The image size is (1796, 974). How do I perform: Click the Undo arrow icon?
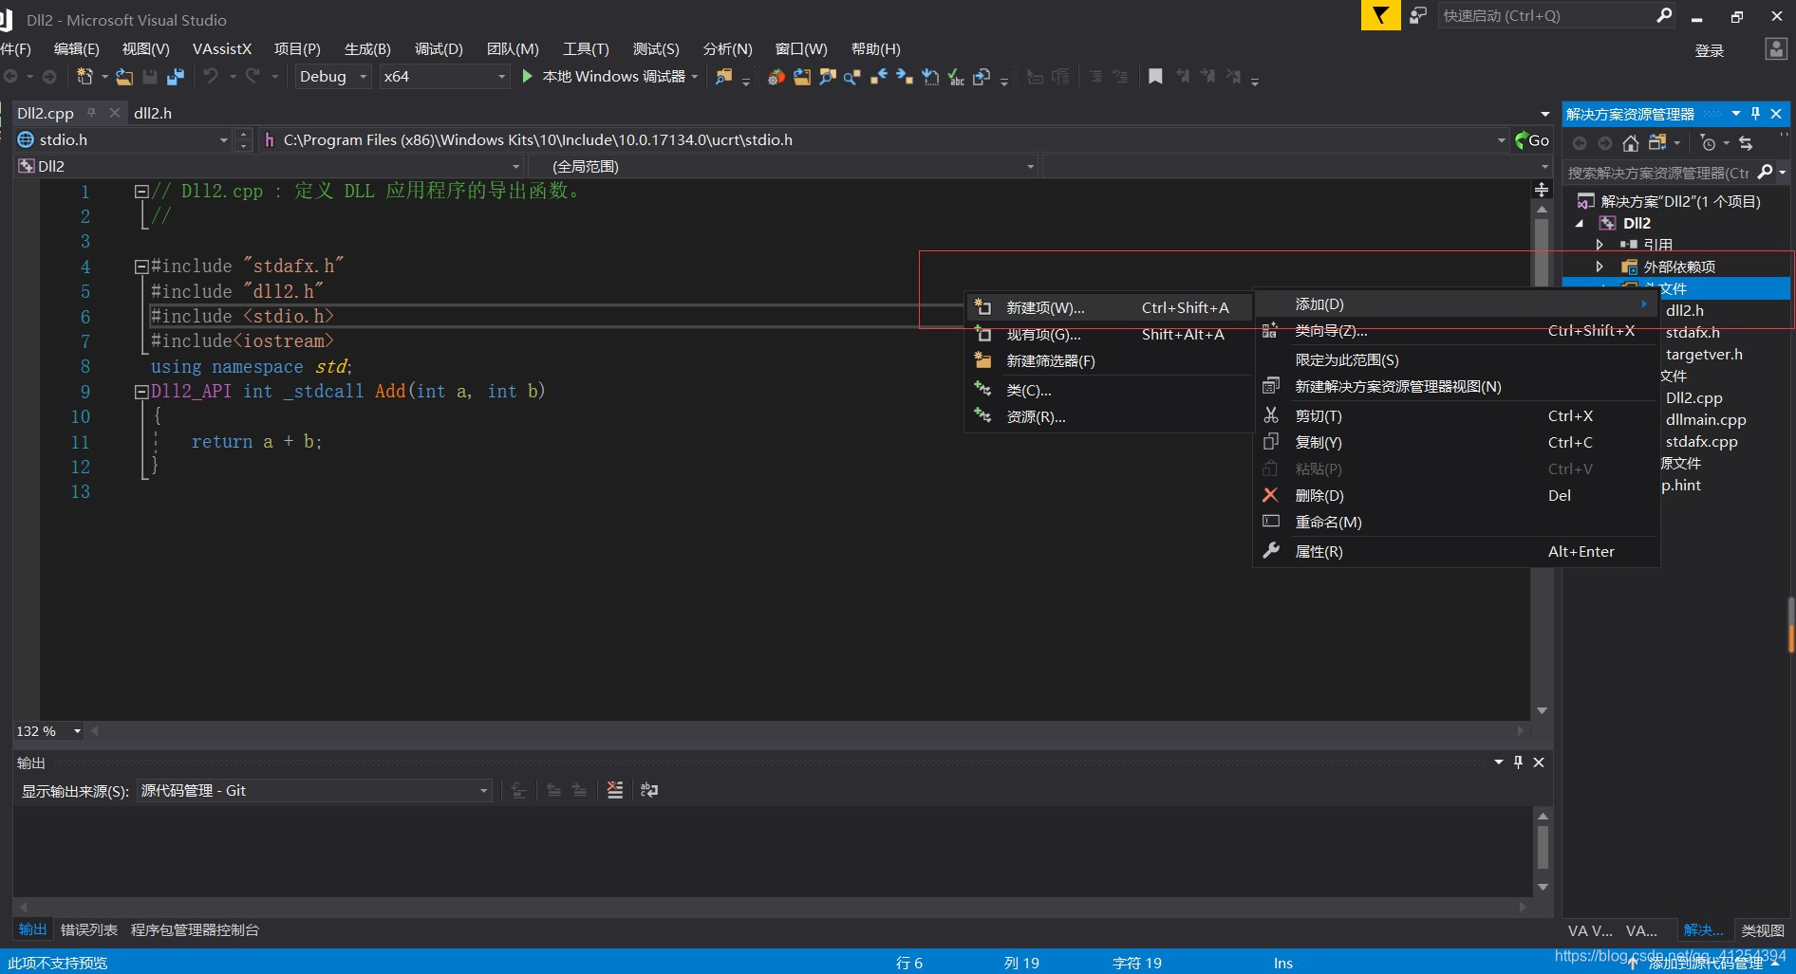click(x=211, y=76)
